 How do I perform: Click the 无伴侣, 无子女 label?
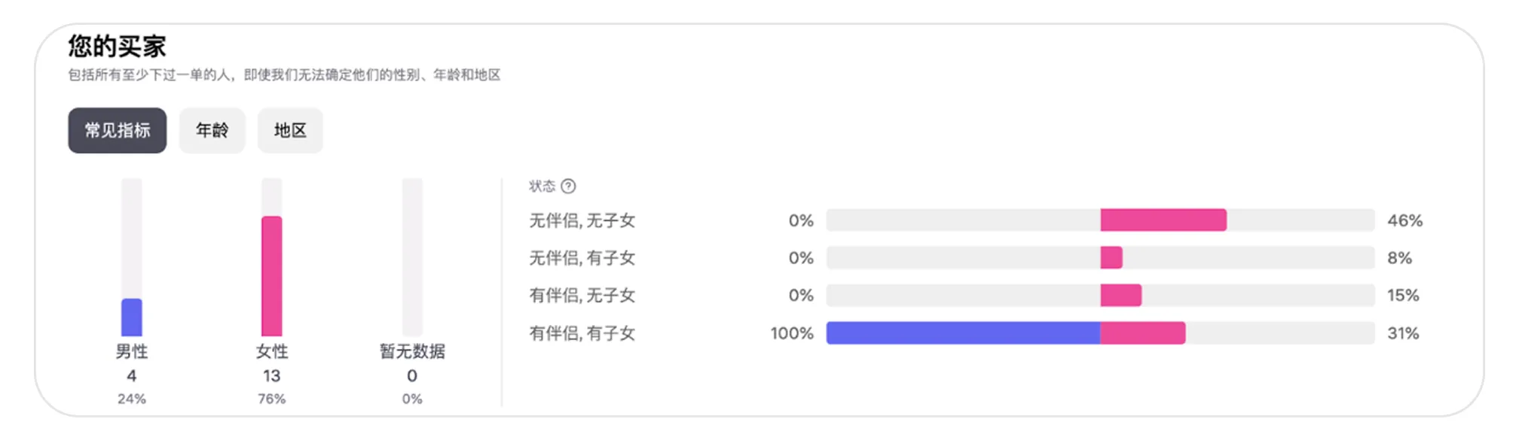point(582,220)
